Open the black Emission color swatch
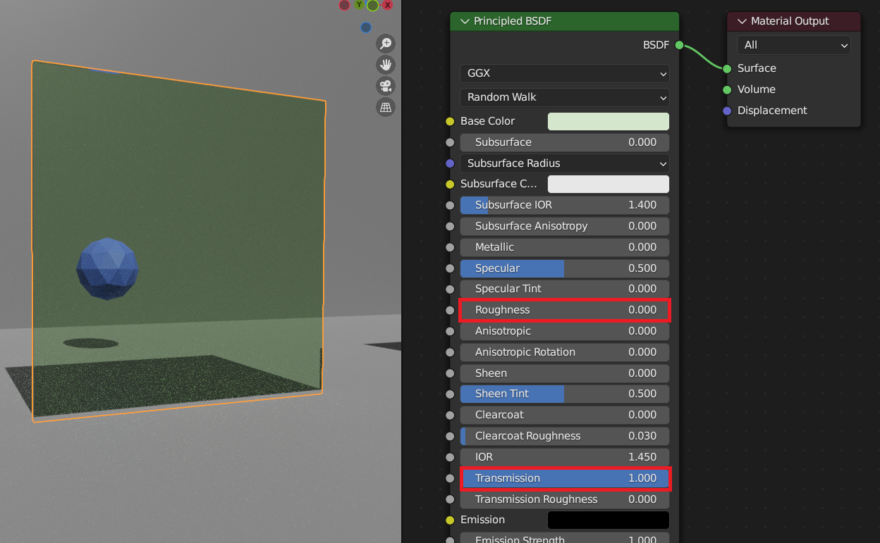The width and height of the screenshot is (880, 543). [x=608, y=520]
